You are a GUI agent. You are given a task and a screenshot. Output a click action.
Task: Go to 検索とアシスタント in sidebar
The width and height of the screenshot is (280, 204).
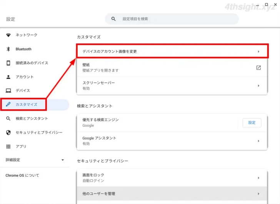[x=32, y=119]
